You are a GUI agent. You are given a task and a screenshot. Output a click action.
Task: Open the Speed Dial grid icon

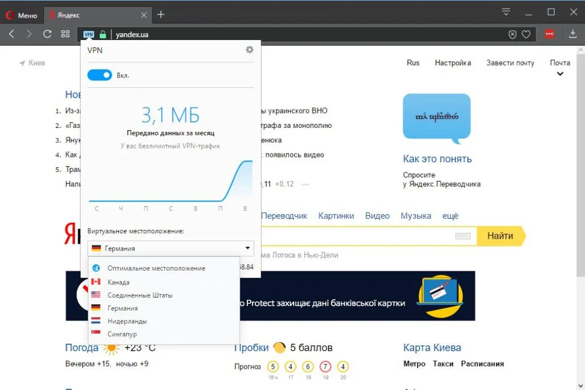[65, 34]
